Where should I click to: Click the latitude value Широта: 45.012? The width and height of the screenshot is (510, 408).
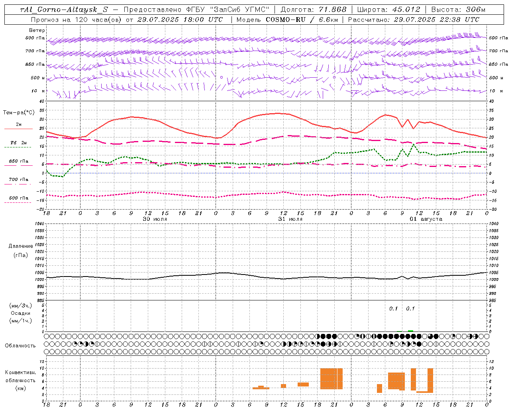[x=388, y=10]
